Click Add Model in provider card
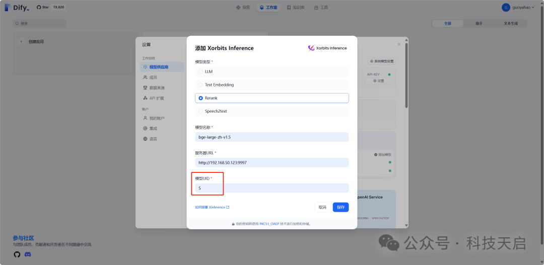544x265 pixels. [383, 154]
